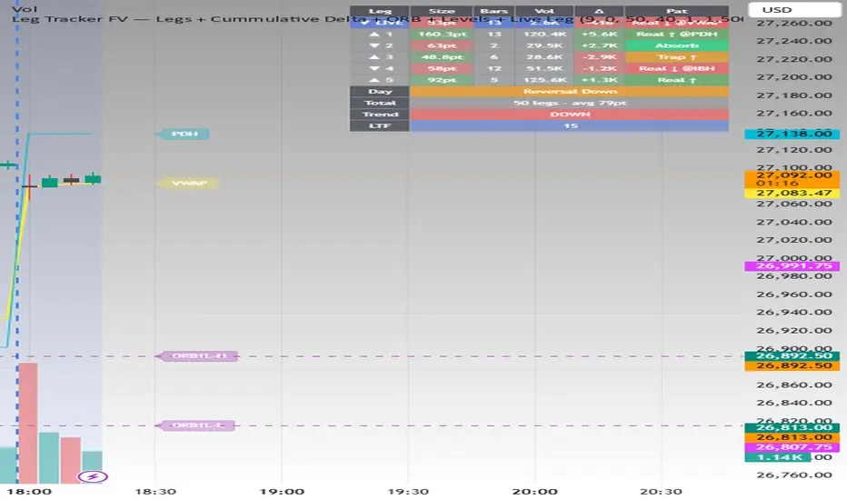Click the 48.8pt size cell
847x500 pixels.
[442, 56]
